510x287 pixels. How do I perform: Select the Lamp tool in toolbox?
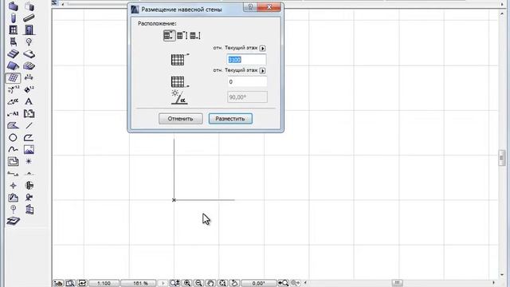[29, 42]
